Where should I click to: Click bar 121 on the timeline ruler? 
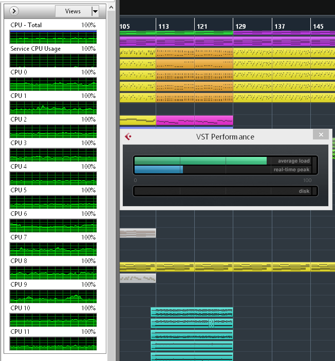[x=202, y=27]
